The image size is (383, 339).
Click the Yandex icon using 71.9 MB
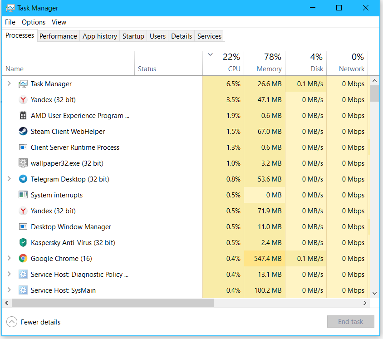pyautogui.click(x=23, y=211)
